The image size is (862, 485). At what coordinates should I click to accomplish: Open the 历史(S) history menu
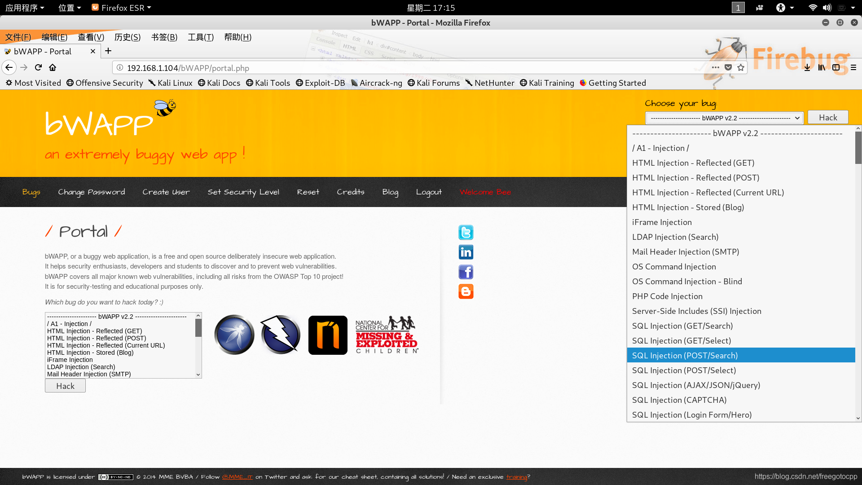point(128,37)
